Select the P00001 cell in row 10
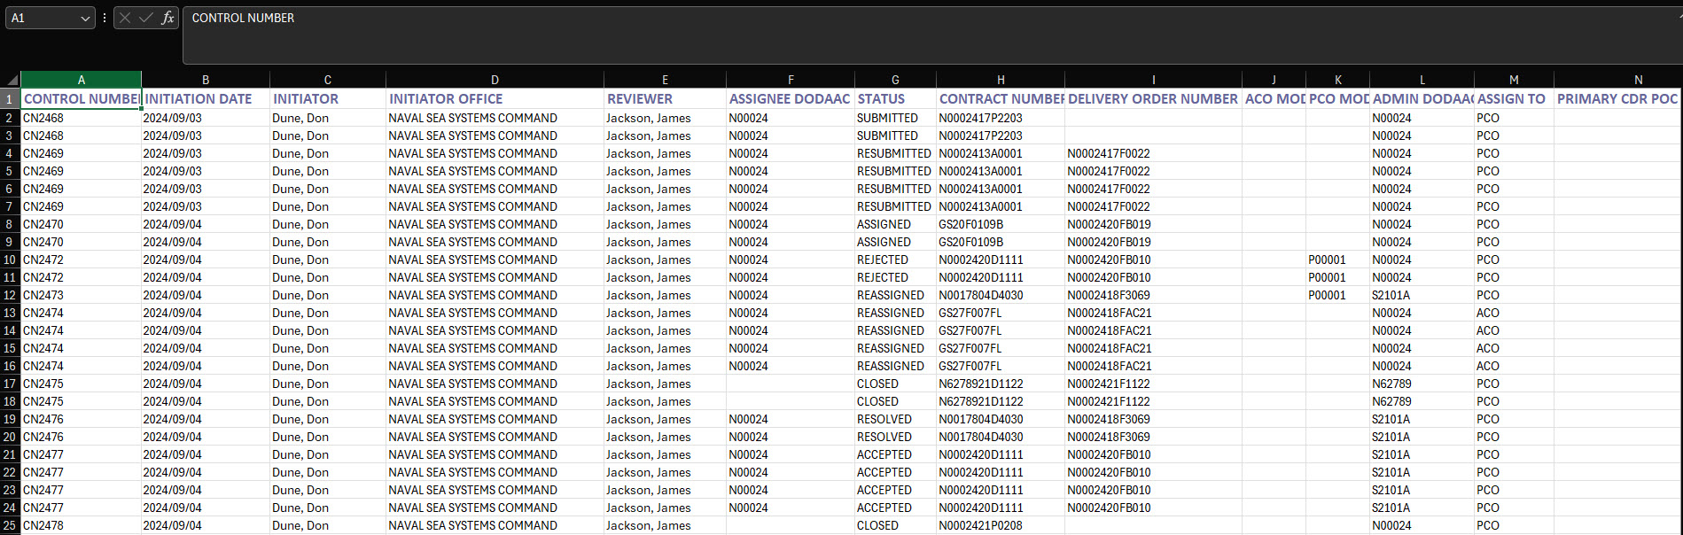 pyautogui.click(x=1336, y=260)
